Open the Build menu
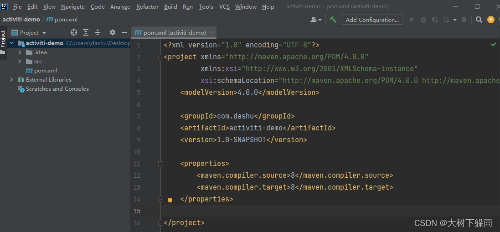 [170, 7]
